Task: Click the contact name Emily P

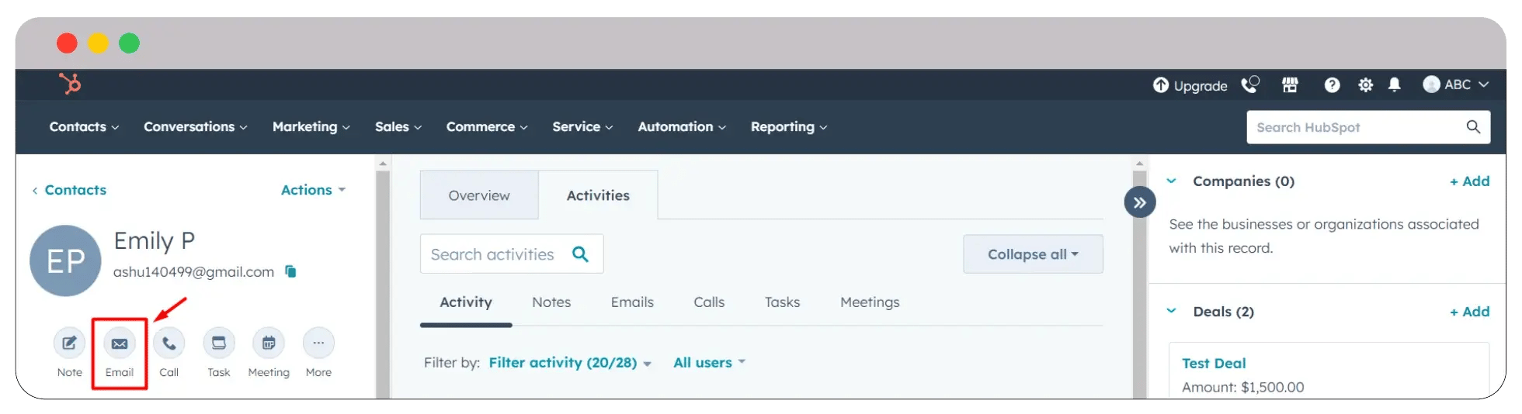Action: (x=155, y=241)
